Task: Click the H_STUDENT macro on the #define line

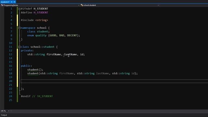Action: 41,12
